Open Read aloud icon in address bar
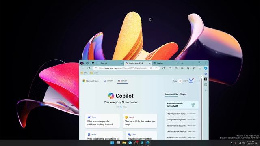The image size is (260, 146). point(151,68)
